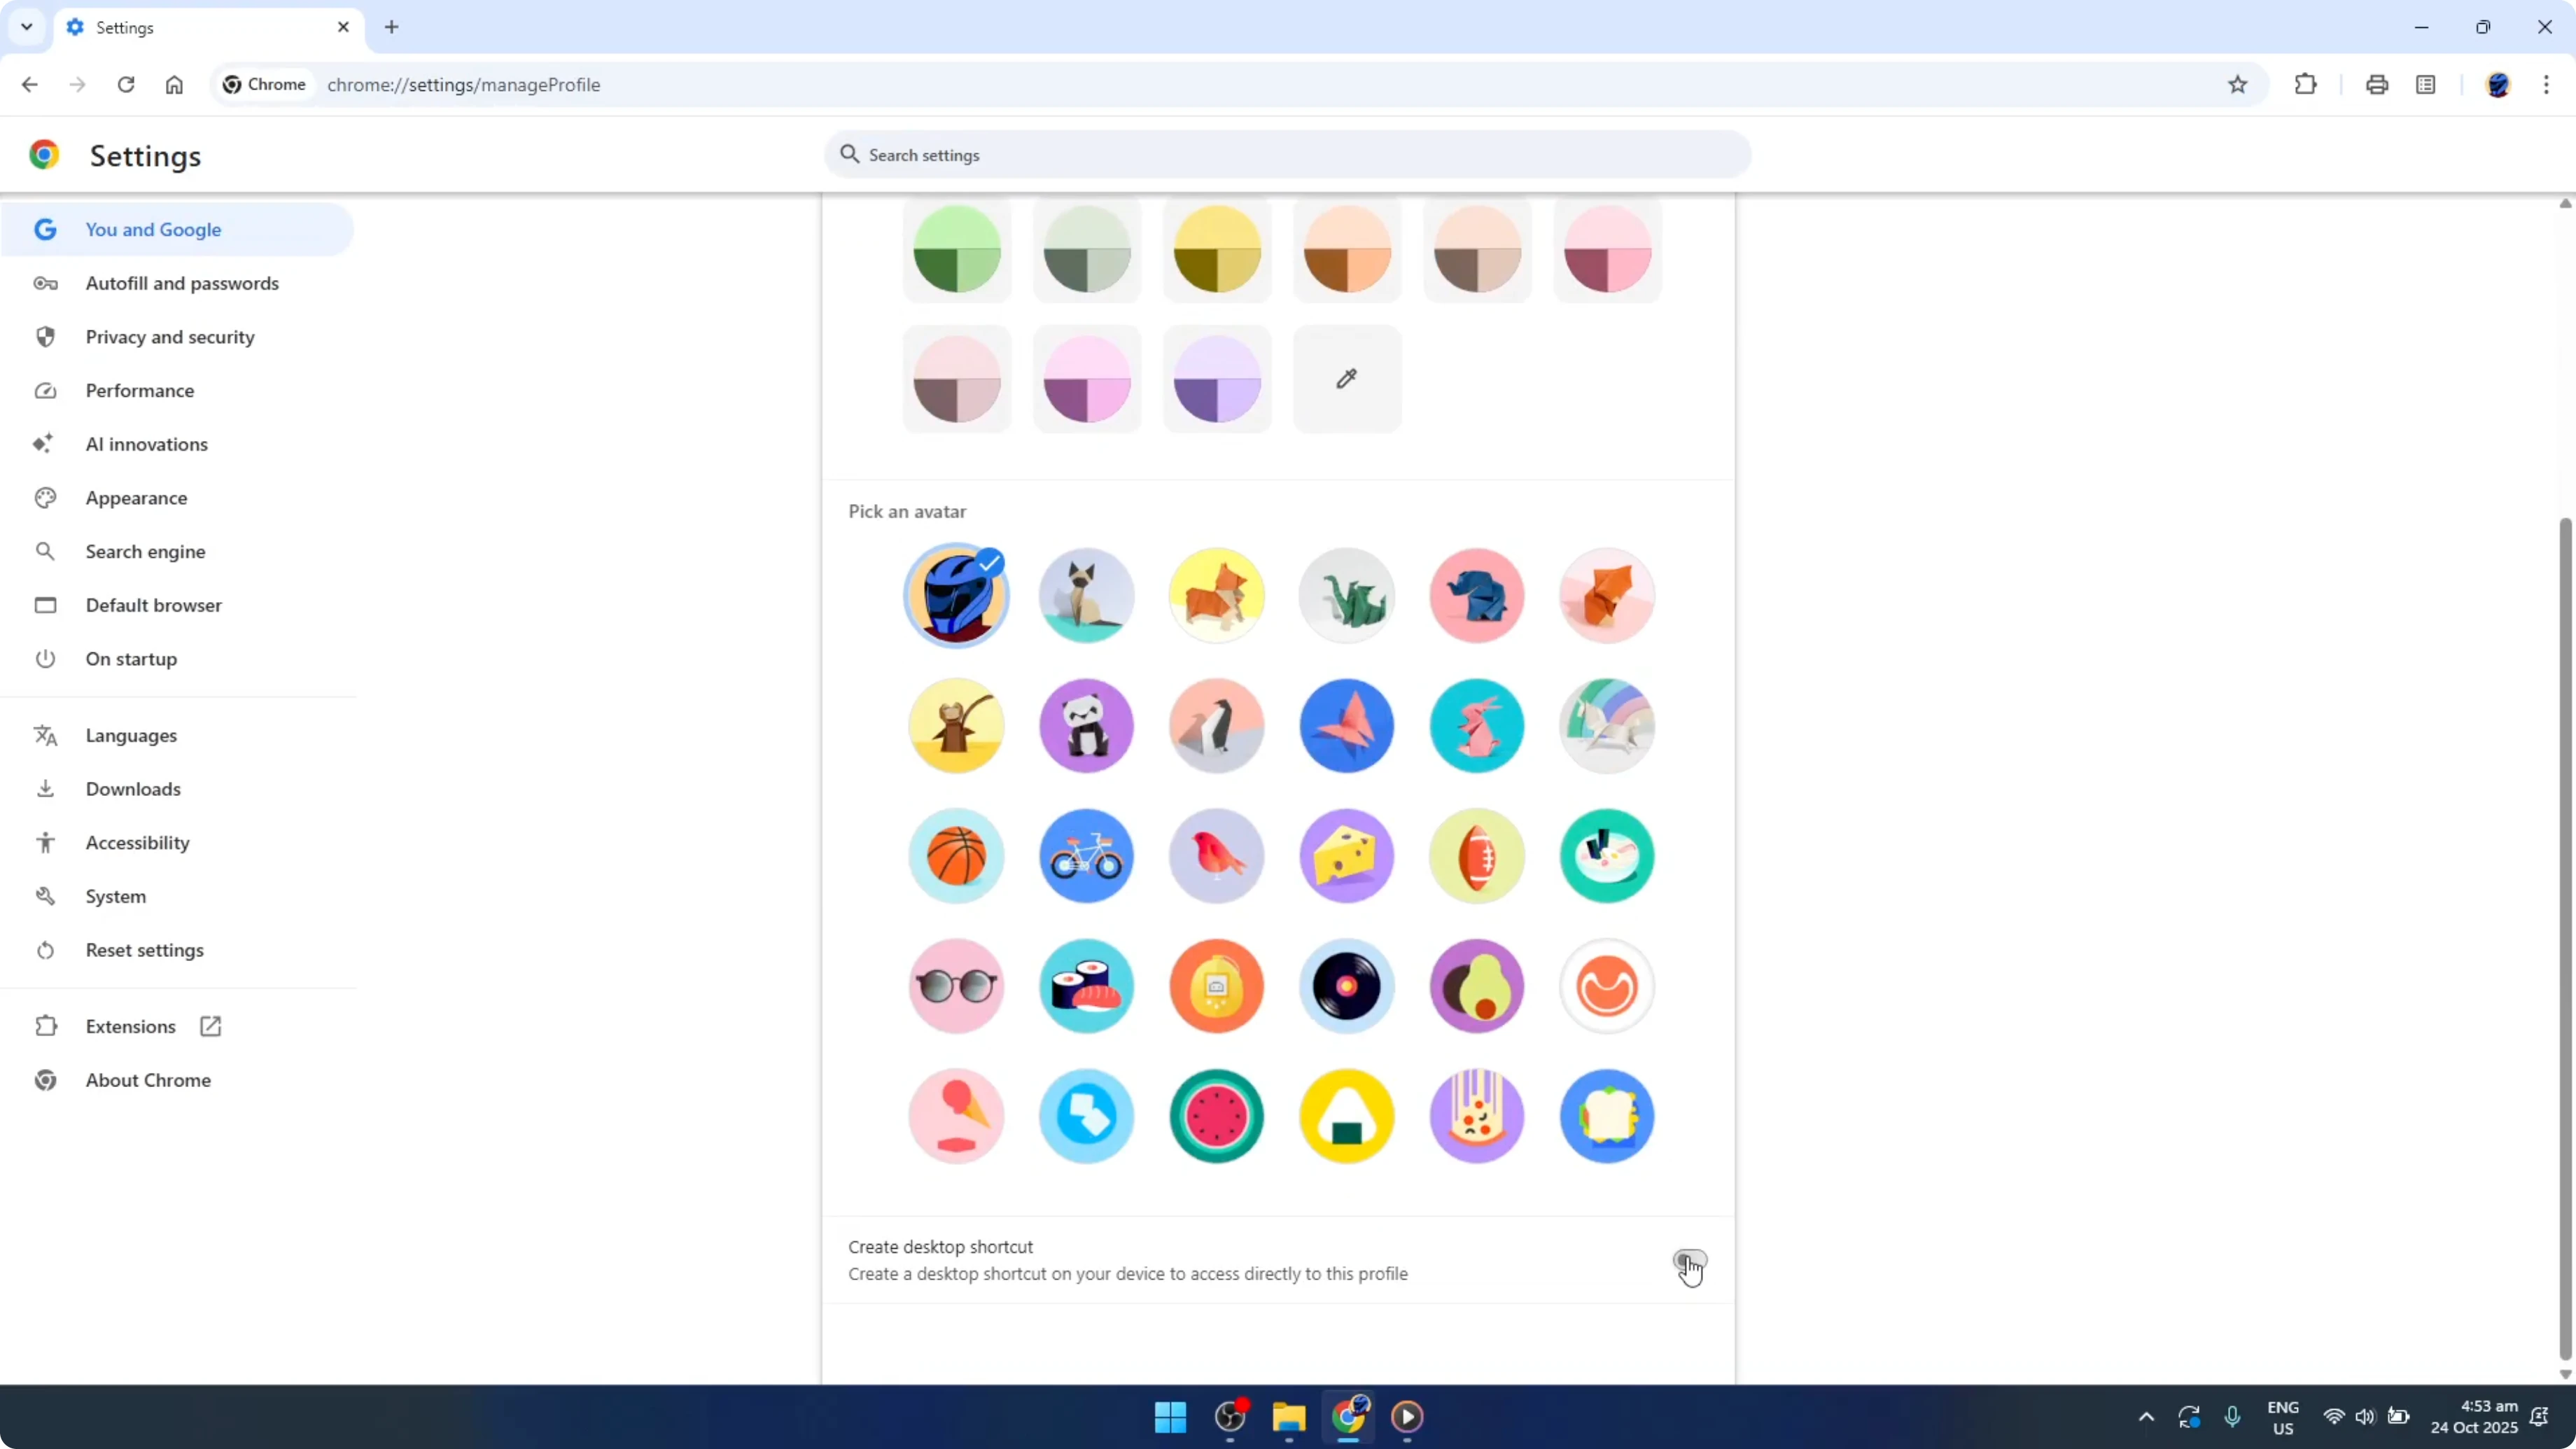The width and height of the screenshot is (2576, 1449).
Task: Select the watermelon avatar
Action: 1216,1117
